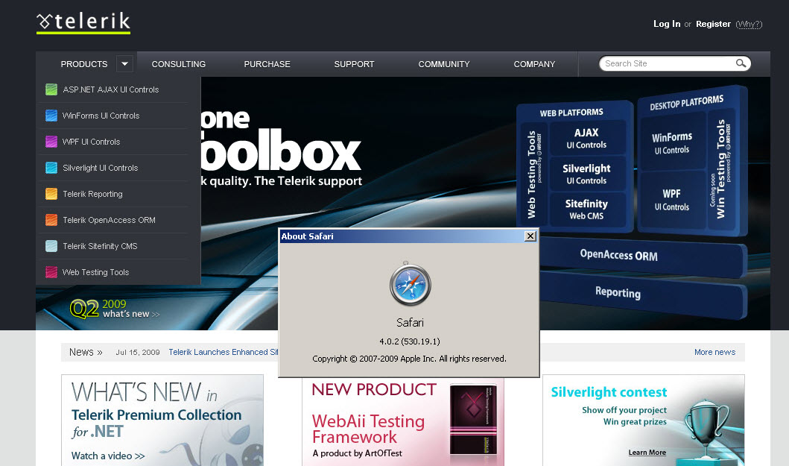This screenshot has width=789, height=466.
Task: Click AJAX UI Controls block in banner
Action: [x=586, y=139]
